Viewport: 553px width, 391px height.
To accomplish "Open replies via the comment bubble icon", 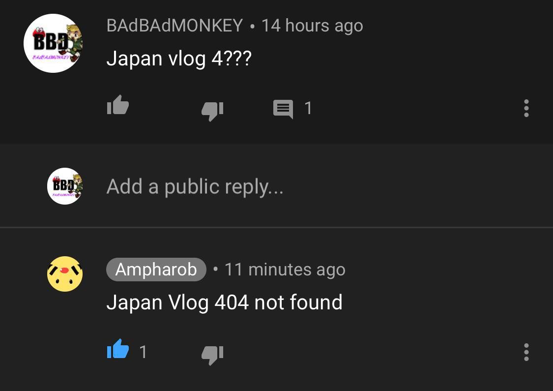I will click(283, 109).
